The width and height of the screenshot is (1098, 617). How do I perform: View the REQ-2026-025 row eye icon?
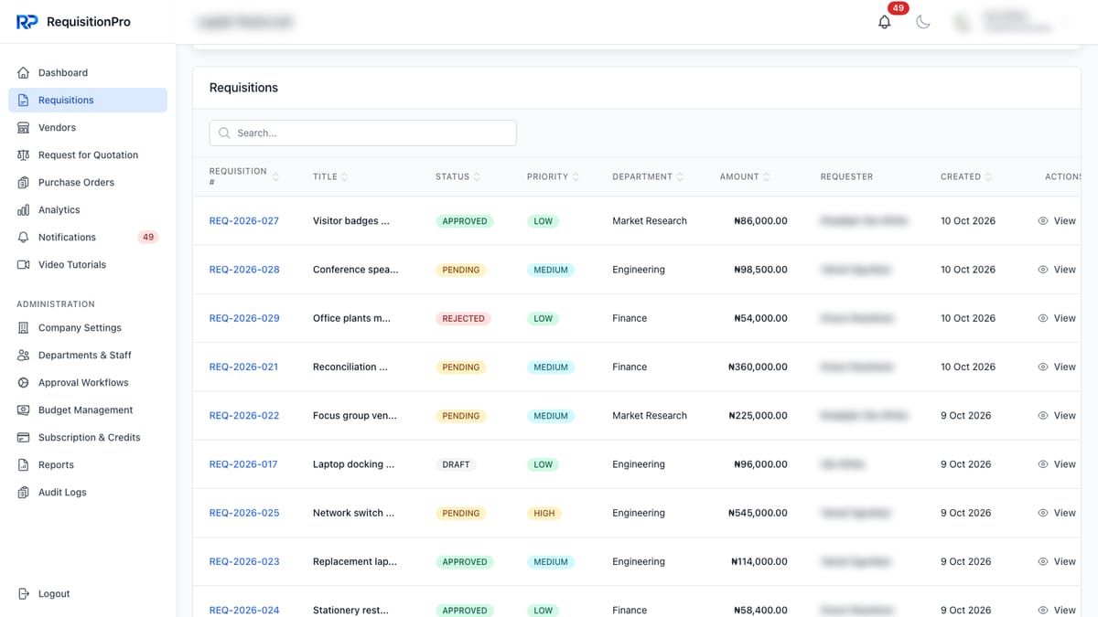click(1043, 513)
